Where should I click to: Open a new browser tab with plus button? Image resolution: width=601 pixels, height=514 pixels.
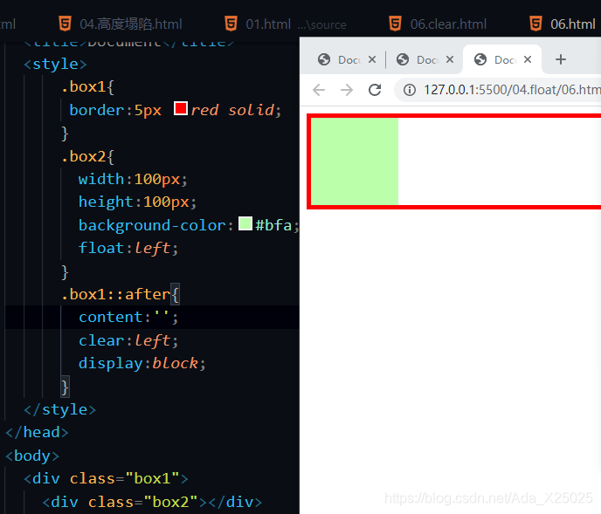pyautogui.click(x=560, y=59)
